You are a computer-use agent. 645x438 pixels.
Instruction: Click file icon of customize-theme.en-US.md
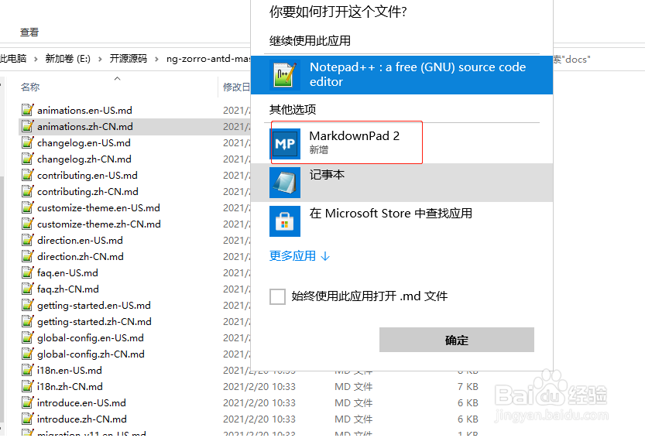tap(28, 207)
